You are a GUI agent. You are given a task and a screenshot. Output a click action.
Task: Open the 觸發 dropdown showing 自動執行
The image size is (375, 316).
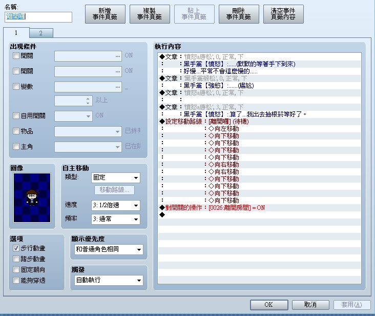click(109, 280)
